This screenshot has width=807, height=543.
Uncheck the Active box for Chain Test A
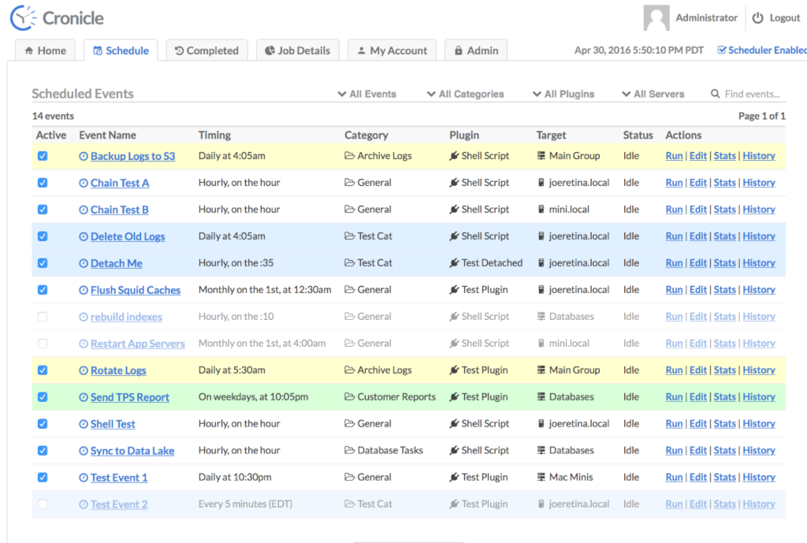coord(43,183)
